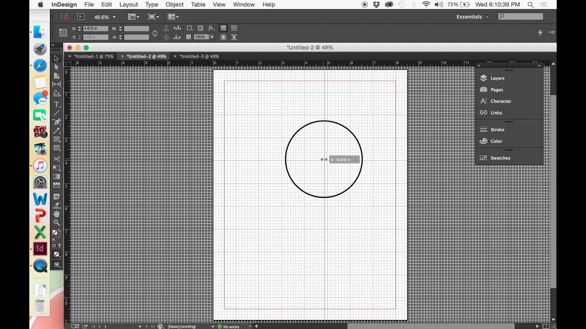The image size is (586, 329).
Task: Click the W width field
Action: pyautogui.click(x=136, y=28)
